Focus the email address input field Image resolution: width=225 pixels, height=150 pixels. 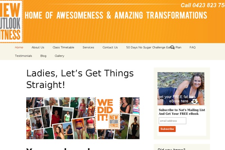tap(172, 121)
